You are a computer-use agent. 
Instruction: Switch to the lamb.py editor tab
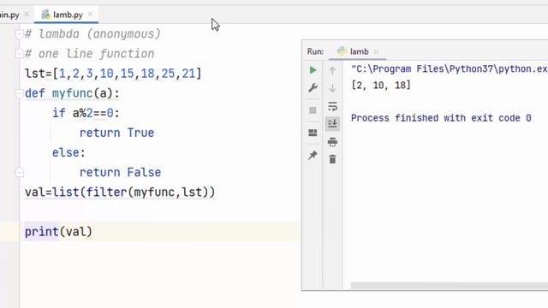66,15
